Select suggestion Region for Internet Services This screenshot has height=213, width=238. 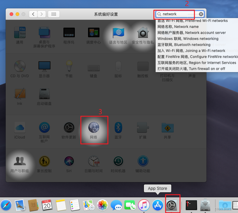click(x=197, y=63)
